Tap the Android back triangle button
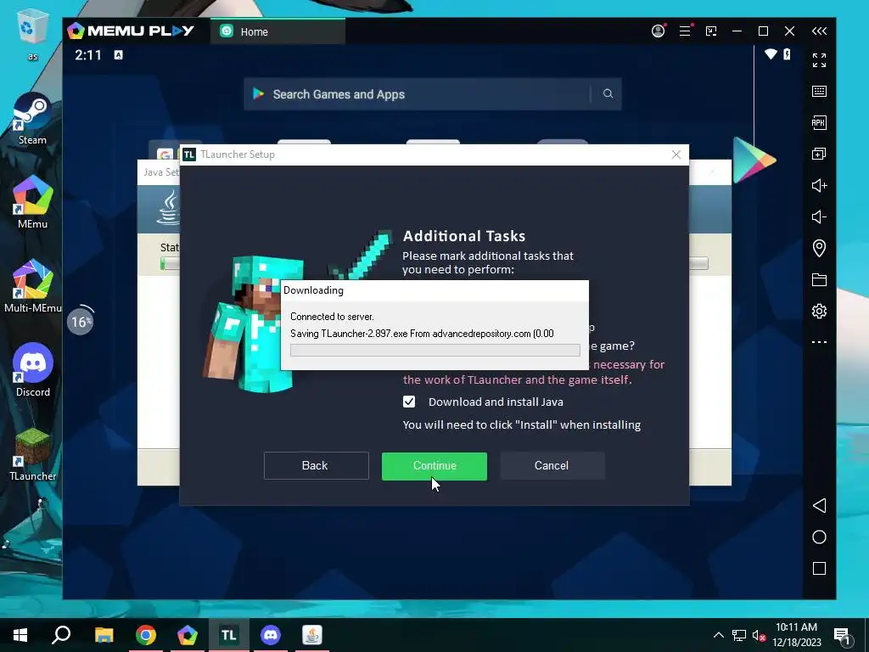Viewport: 869px width, 652px height. (819, 506)
